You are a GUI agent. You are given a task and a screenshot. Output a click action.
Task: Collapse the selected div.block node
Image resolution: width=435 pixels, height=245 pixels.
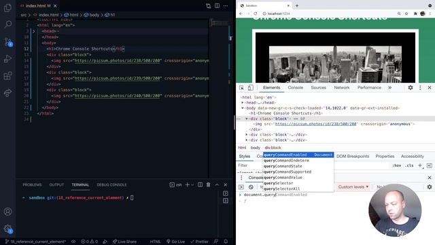point(246,118)
